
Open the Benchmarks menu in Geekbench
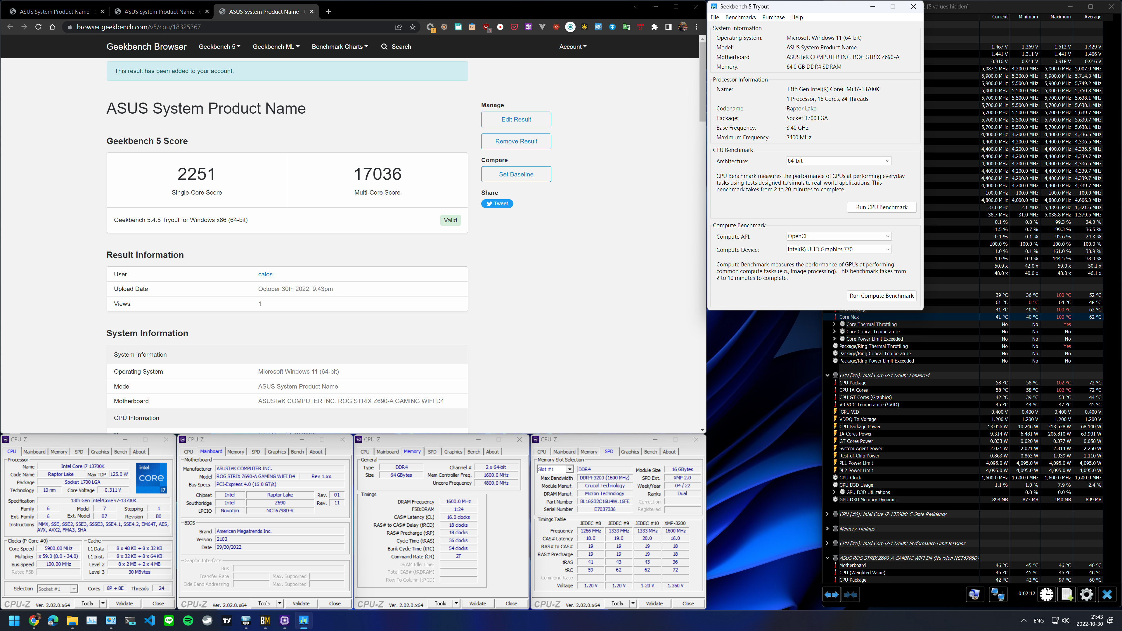740,18
